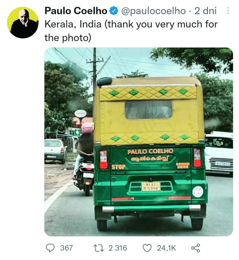Click the 24,1K likes count
The height and width of the screenshot is (260, 239).
pyautogui.click(x=166, y=248)
